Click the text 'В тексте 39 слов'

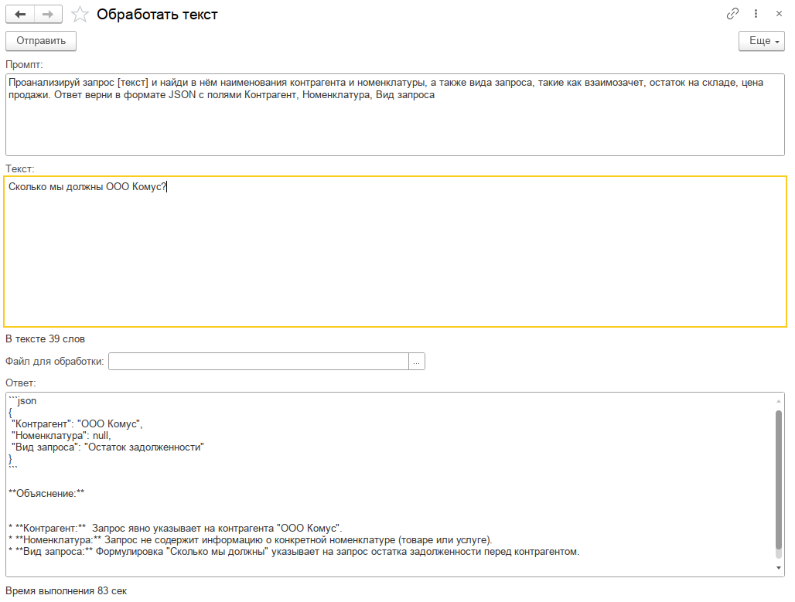[45, 339]
